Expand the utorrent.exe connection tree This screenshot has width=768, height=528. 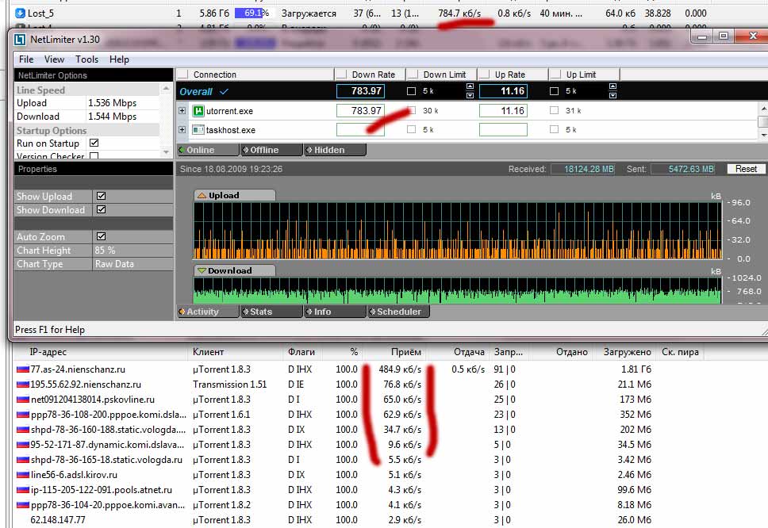(x=182, y=111)
